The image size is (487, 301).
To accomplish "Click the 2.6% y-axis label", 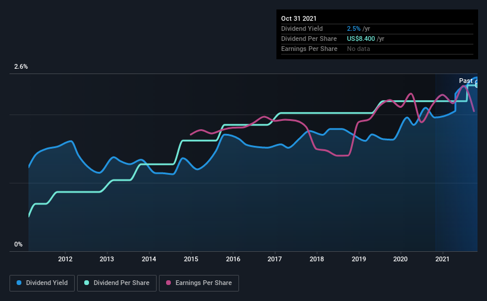I will coord(21,67).
